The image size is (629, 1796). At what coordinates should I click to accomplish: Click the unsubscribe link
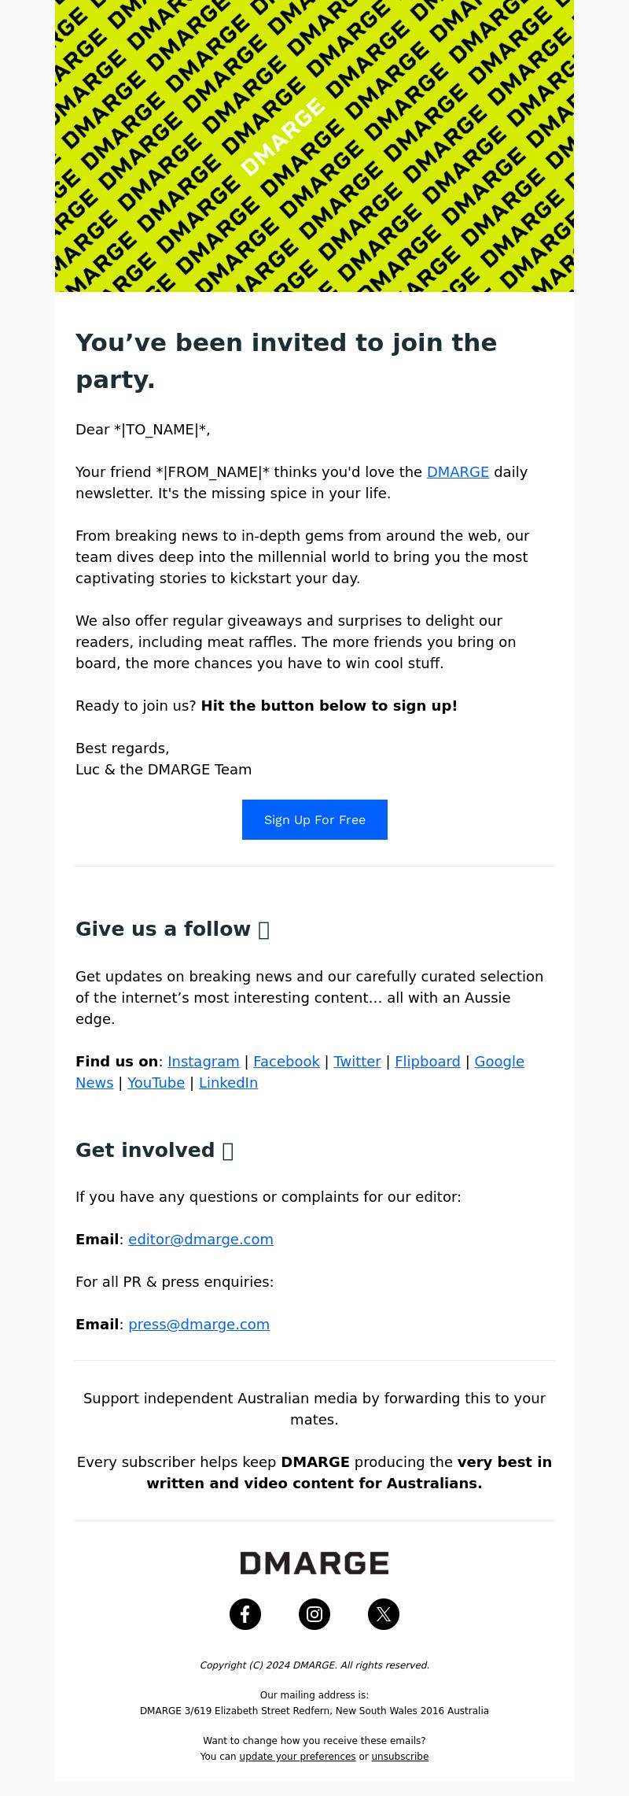pos(400,1757)
